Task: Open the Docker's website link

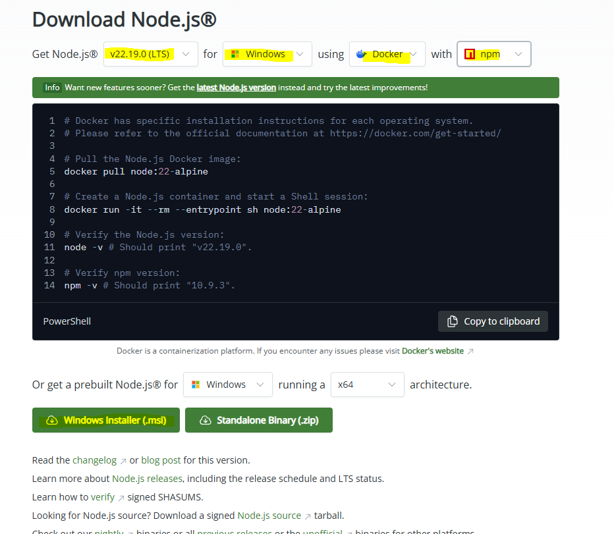Action: (433, 351)
